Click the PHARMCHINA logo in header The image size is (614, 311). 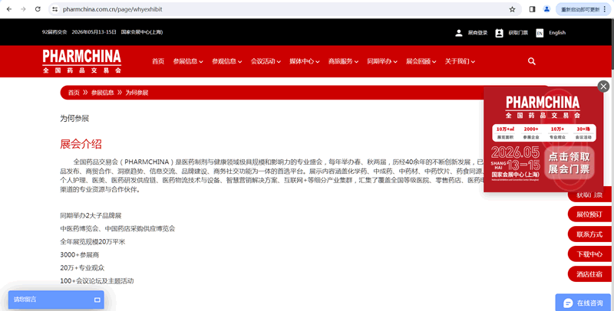[82, 61]
